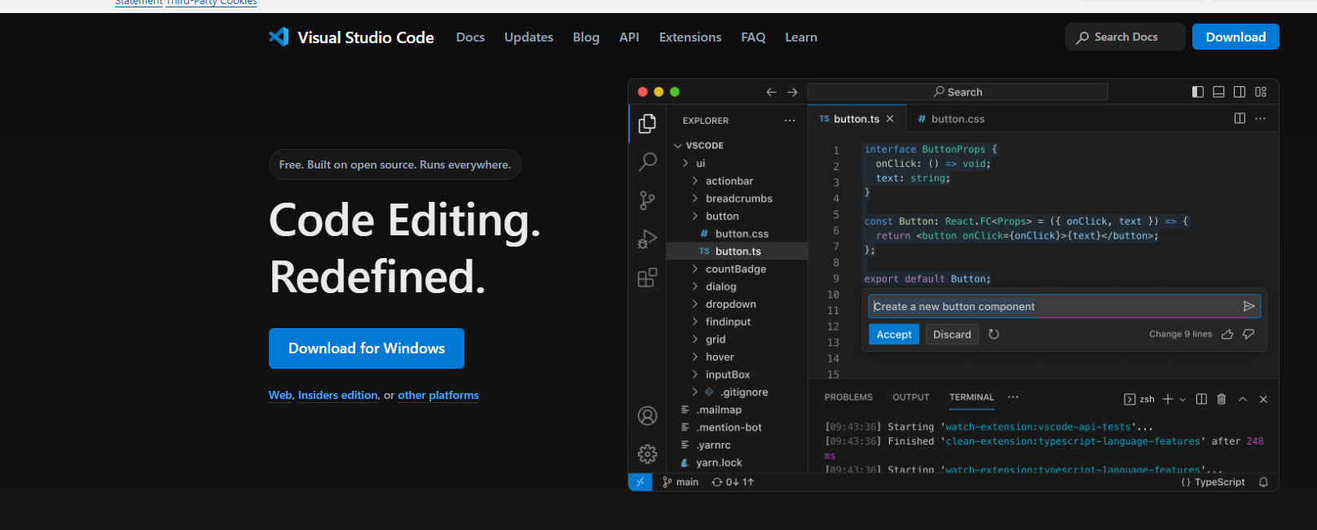The height and width of the screenshot is (530, 1317).
Task: Switch to button.css editor tab
Action: pos(950,119)
